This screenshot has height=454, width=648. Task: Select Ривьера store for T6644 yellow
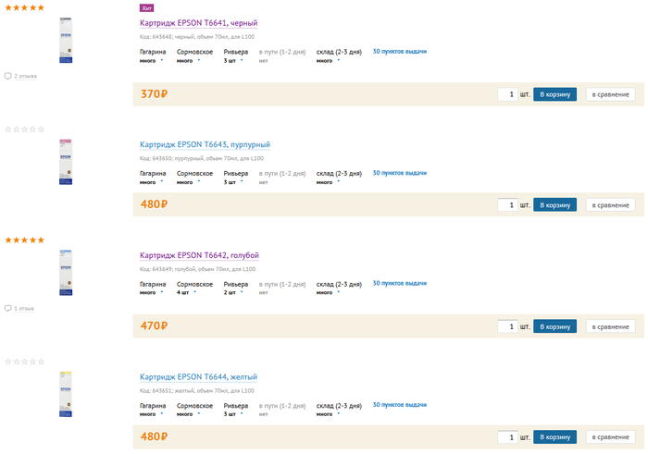coord(235,410)
